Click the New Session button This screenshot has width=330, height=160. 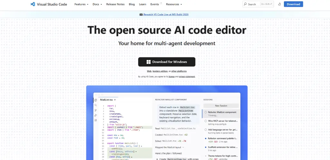(x=221, y=106)
